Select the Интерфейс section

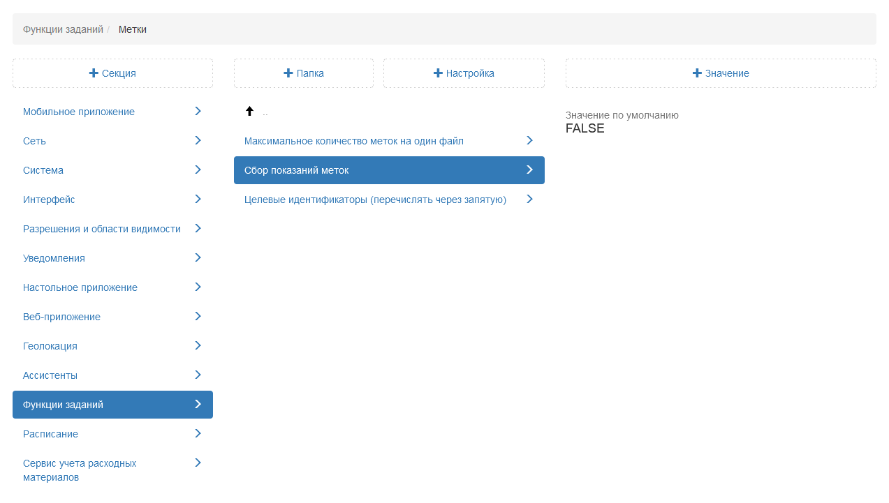click(x=49, y=200)
